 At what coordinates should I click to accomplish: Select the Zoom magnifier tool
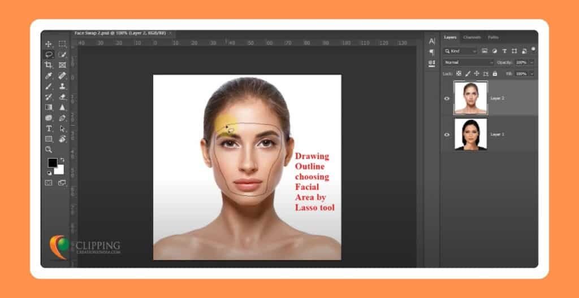coord(49,150)
